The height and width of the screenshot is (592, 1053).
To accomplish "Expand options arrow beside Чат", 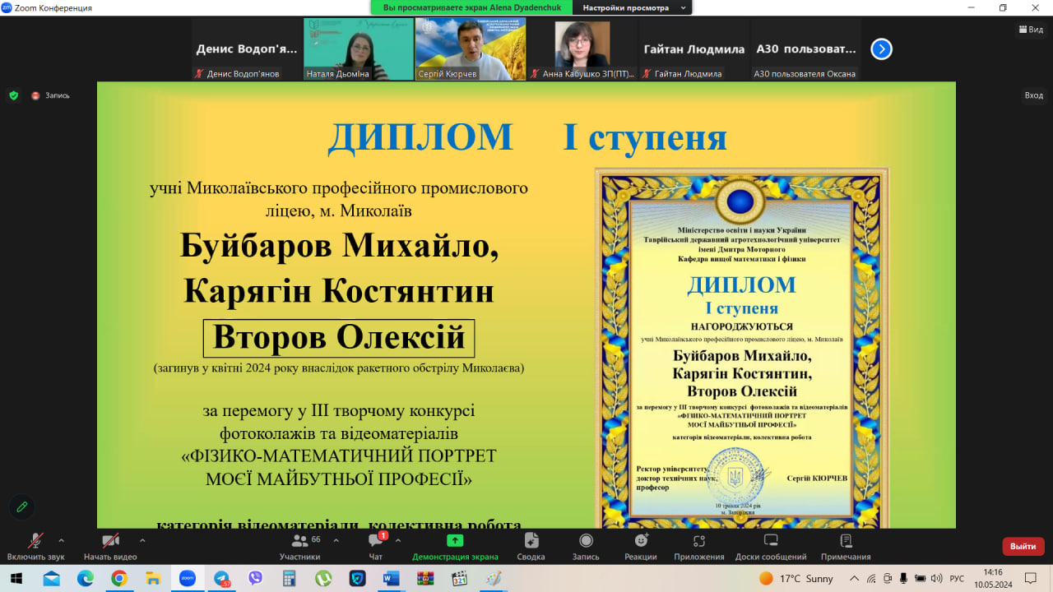I will pos(398,541).
